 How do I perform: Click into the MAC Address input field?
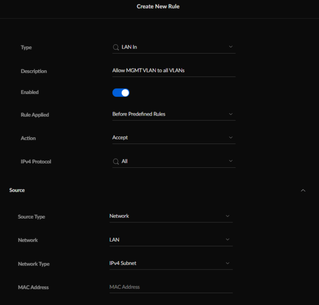click(171, 287)
